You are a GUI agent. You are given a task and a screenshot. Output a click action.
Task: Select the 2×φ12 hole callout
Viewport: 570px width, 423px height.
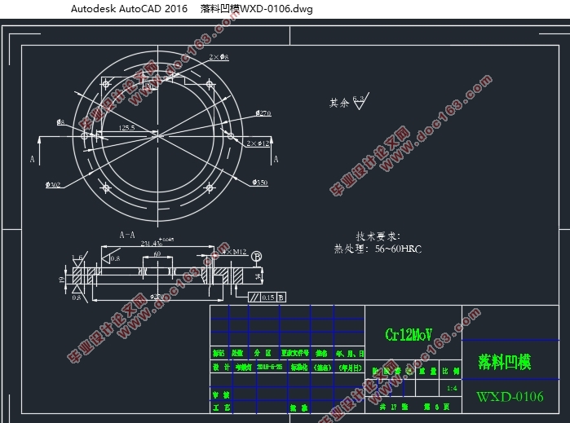coord(258,143)
